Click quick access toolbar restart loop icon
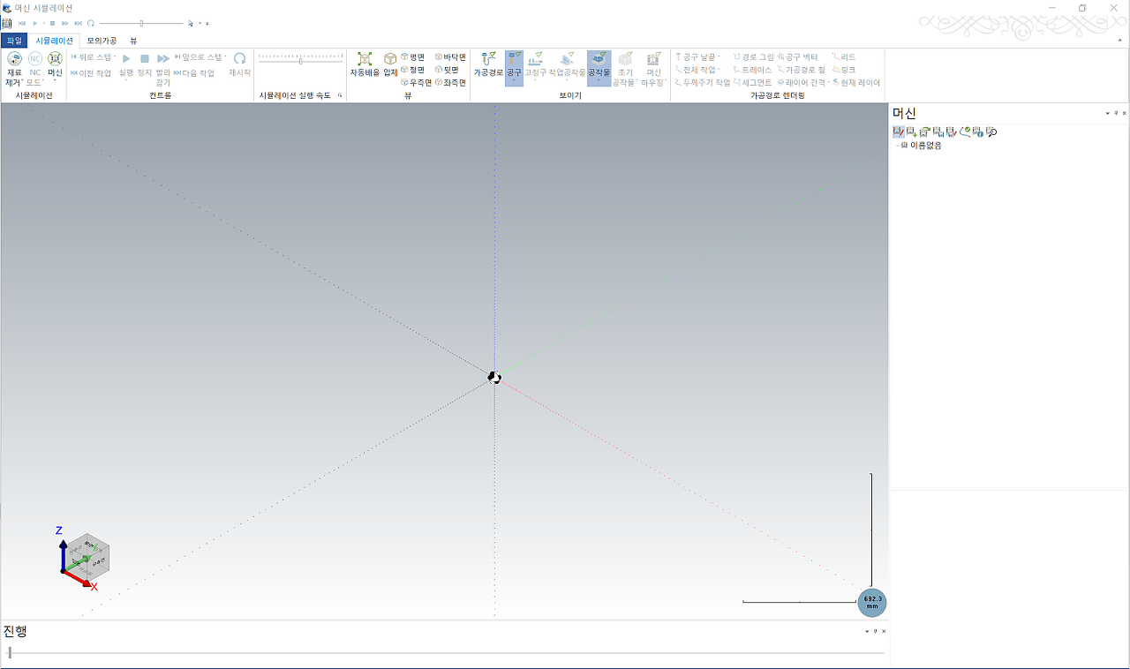This screenshot has height=669, width=1130. tap(91, 23)
